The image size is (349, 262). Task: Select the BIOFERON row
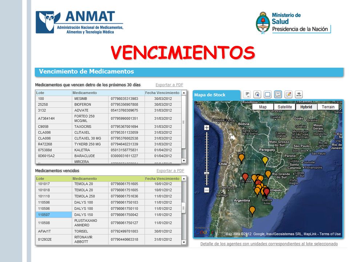pyautogui.click(x=108, y=104)
